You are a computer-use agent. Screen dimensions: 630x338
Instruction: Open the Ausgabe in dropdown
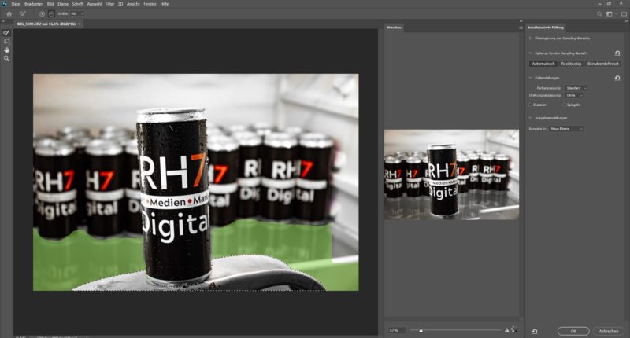(x=565, y=129)
